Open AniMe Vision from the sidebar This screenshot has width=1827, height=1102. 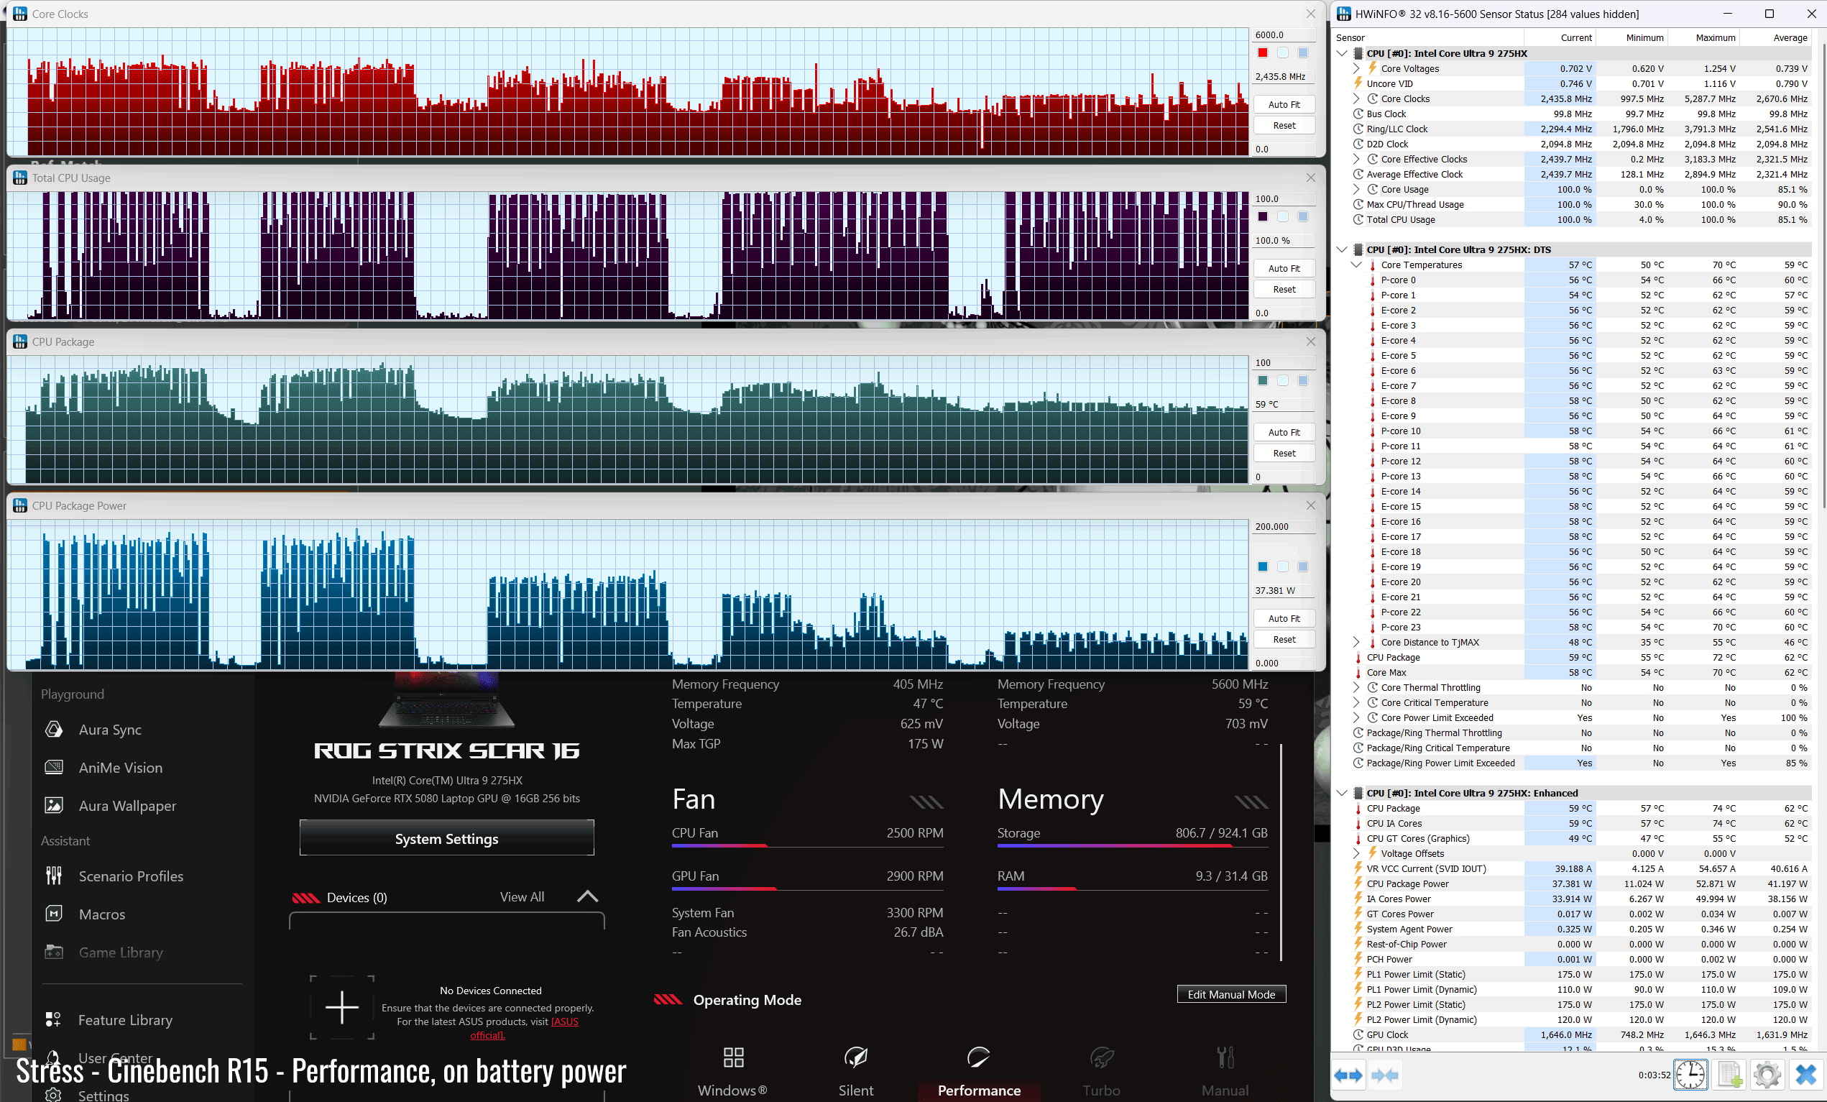(x=120, y=768)
